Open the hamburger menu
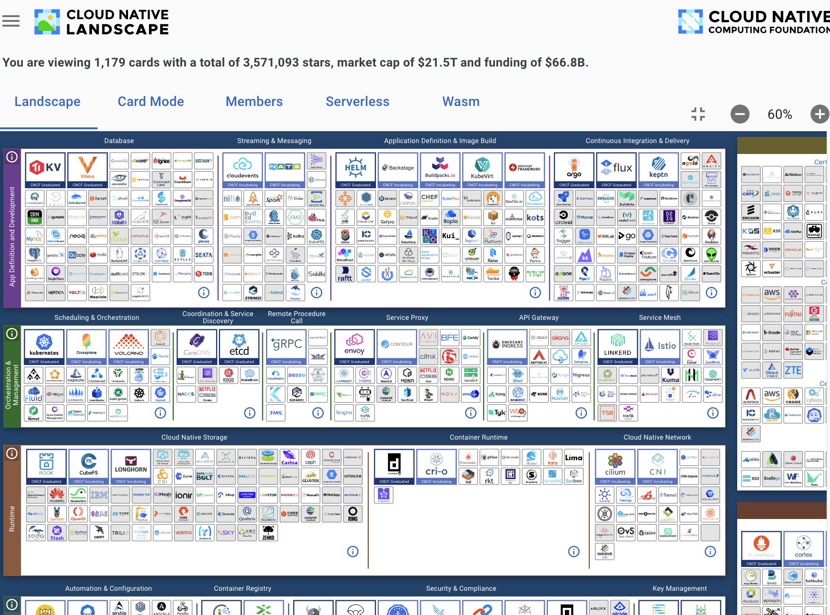Image resolution: width=830 pixels, height=615 pixels. pos(11,21)
